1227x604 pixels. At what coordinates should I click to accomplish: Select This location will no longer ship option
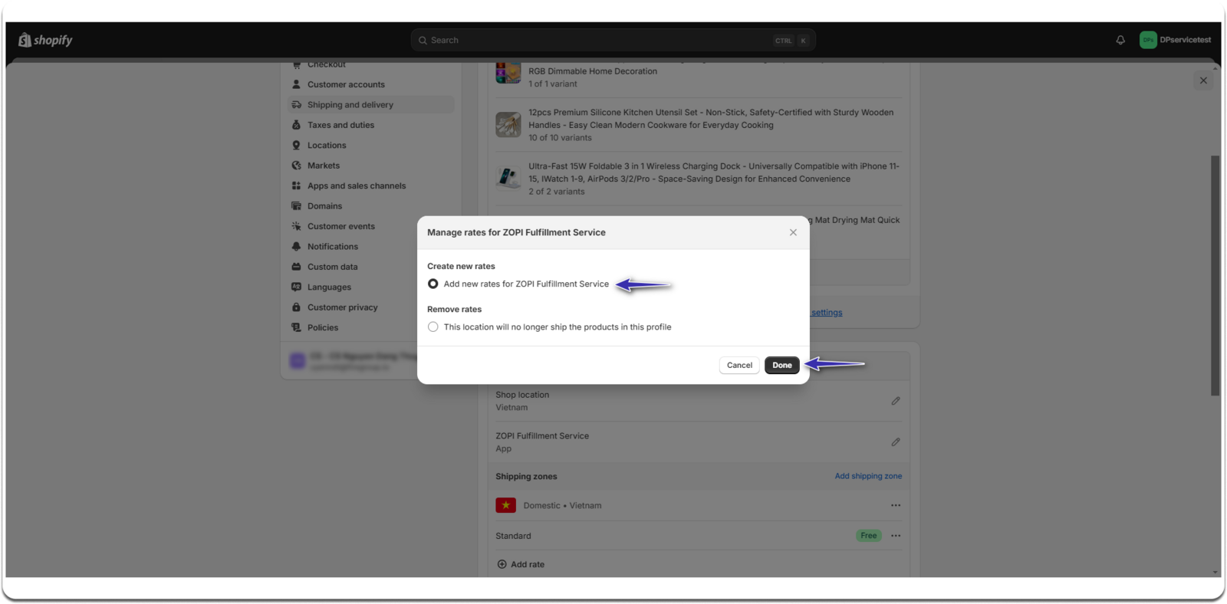433,327
